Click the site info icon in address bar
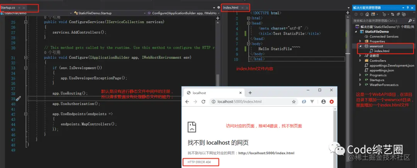Screen dimensions: 417x168 (213, 102)
